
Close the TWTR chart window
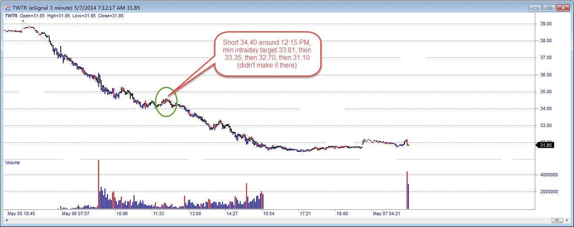[x=563, y=8]
